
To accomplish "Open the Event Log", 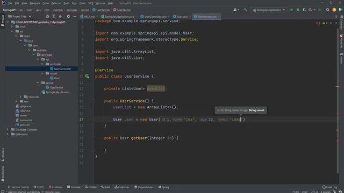I will (329, 187).
